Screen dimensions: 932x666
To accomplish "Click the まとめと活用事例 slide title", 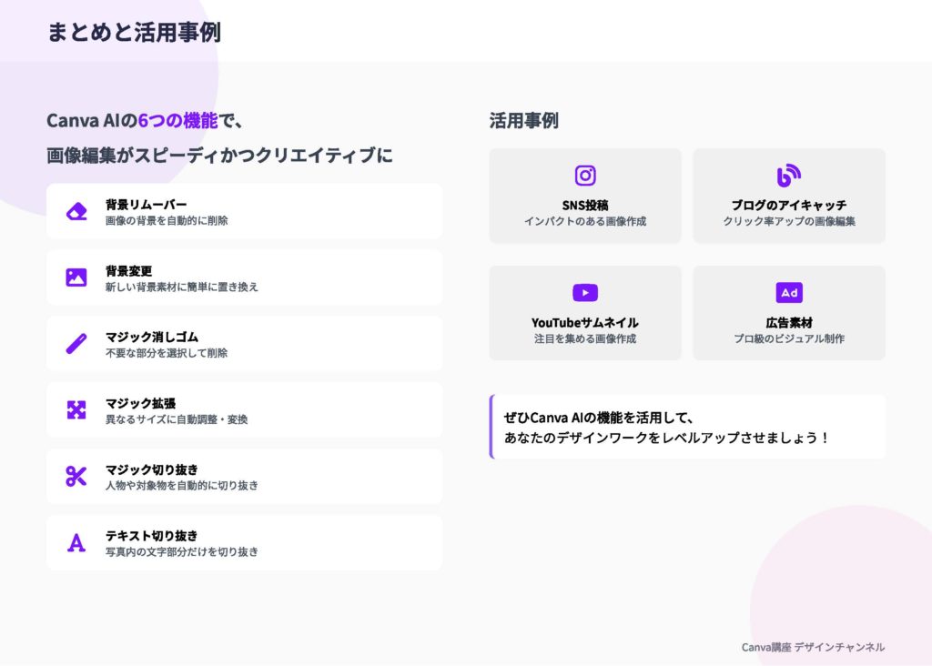I will 134,33.
